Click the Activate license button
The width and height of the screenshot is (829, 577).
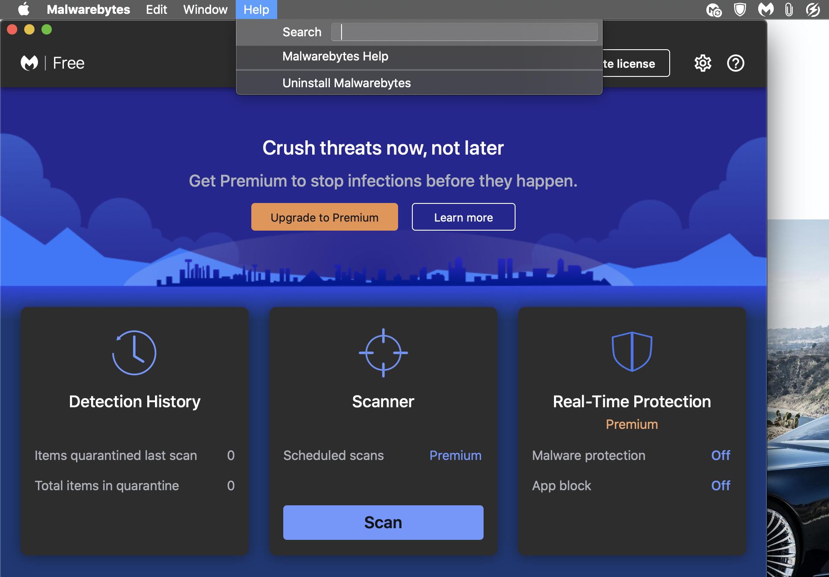[636, 63]
